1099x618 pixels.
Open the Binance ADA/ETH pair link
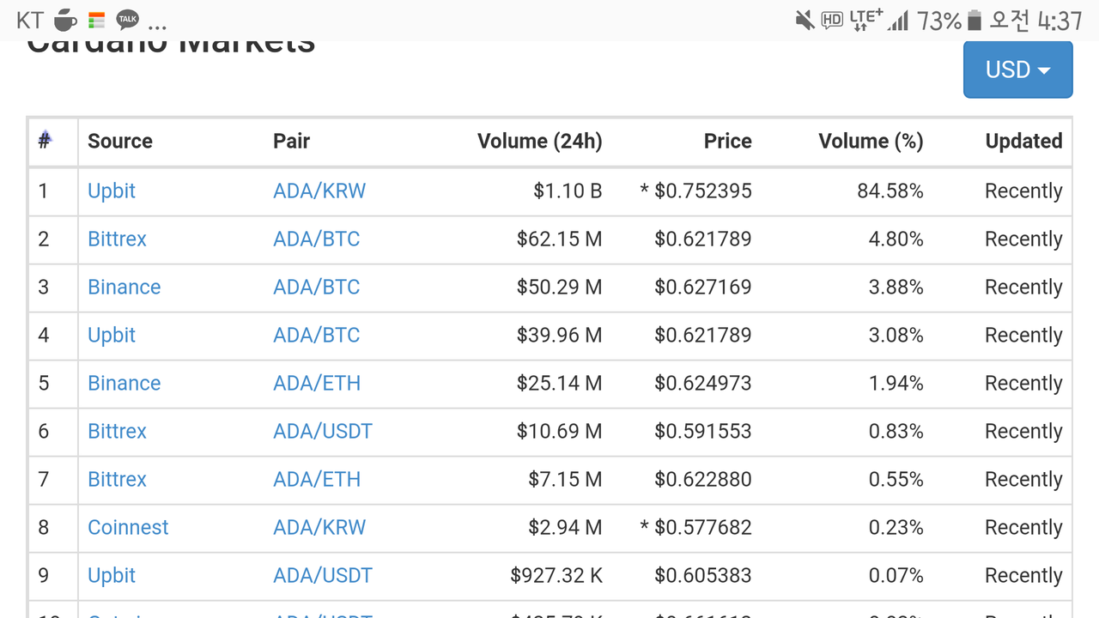point(317,383)
